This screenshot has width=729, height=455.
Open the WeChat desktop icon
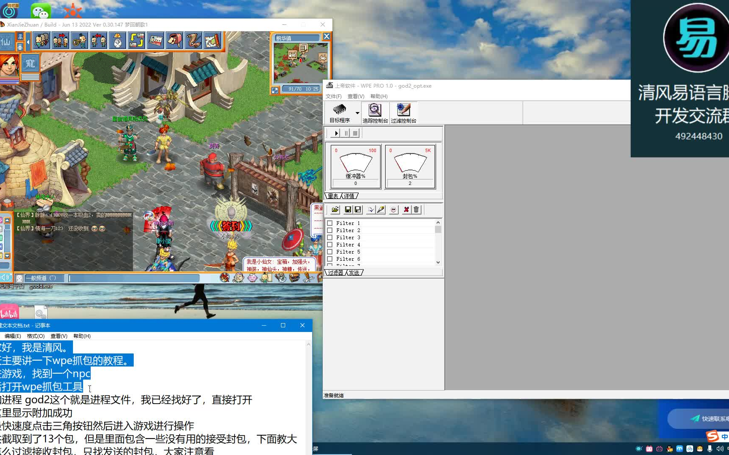click(x=40, y=11)
